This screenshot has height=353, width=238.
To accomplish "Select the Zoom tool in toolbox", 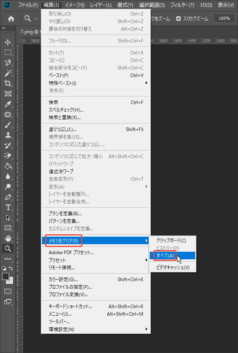I will pyautogui.click(x=8, y=249).
